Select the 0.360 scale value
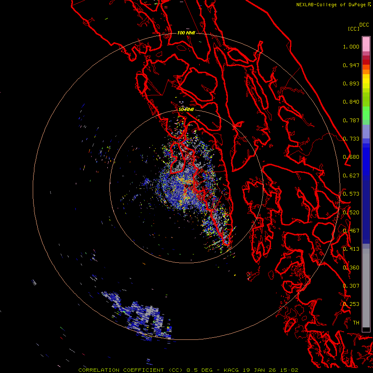The width and height of the screenshot is (373, 373). pyautogui.click(x=351, y=268)
